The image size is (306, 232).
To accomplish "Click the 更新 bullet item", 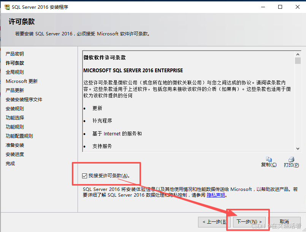I will (x=97, y=108).
